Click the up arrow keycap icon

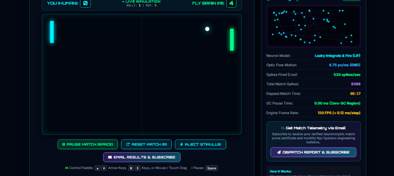pos(98,168)
